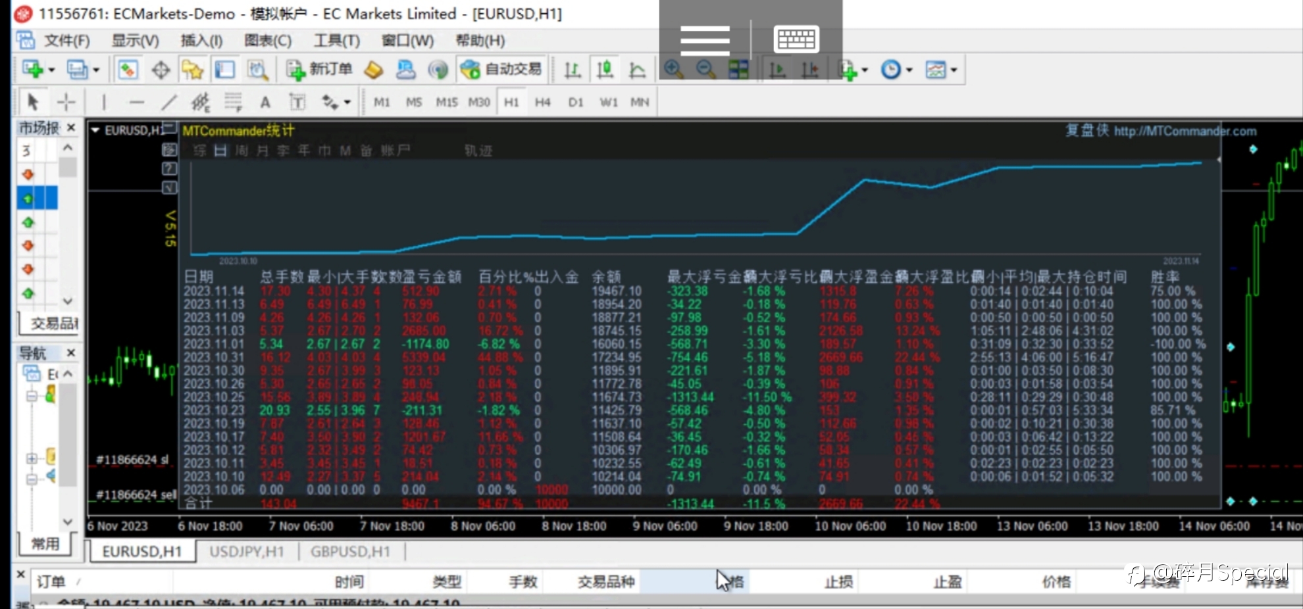
Task: Select the equidistant channel tool
Action: point(201,102)
